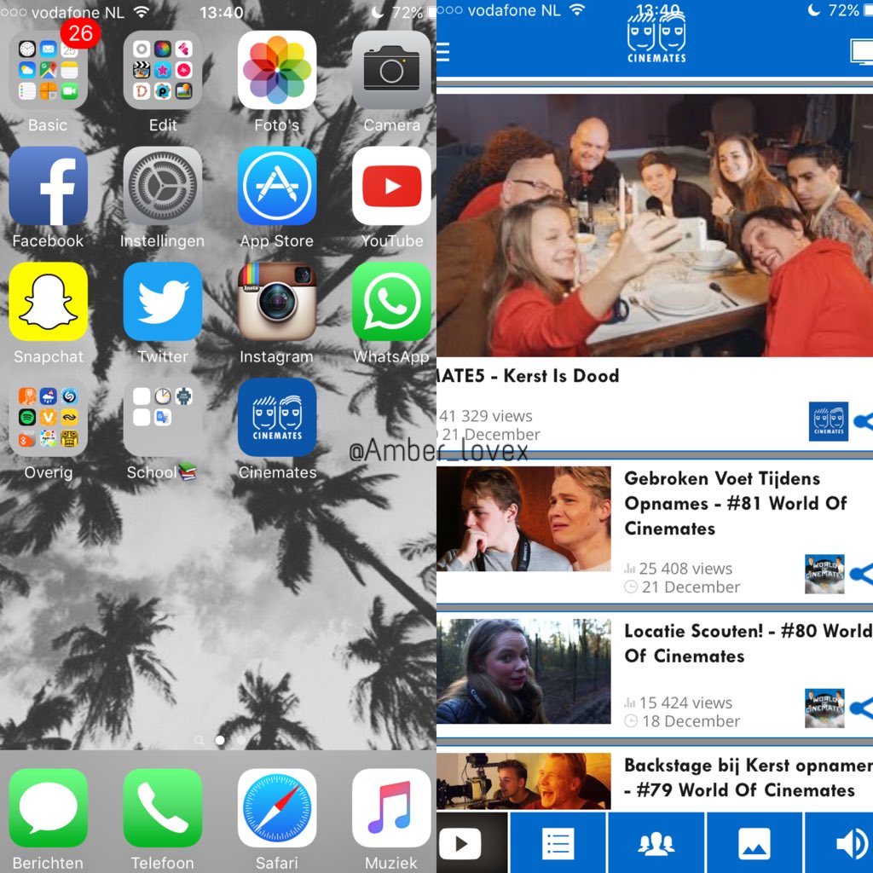Open the Camera app
This screenshot has width=873, height=873.
[391, 70]
